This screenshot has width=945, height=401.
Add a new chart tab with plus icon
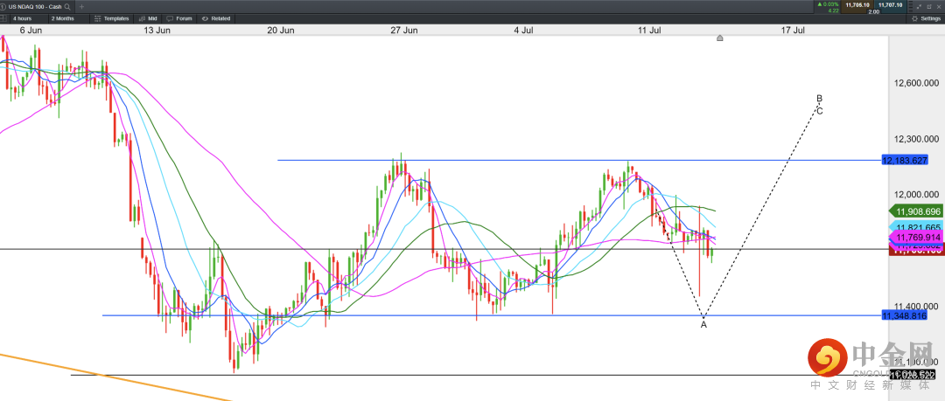coord(82,6)
